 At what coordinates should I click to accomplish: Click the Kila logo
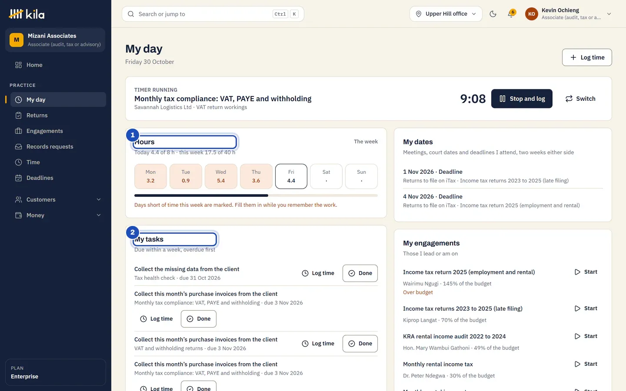tap(27, 14)
